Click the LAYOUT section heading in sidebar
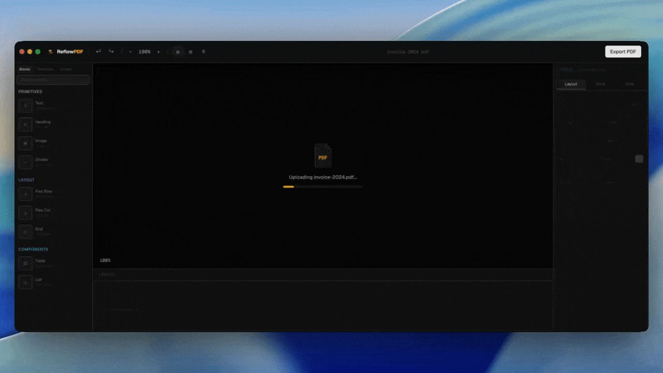Viewport: 663px width, 373px height. (27, 180)
